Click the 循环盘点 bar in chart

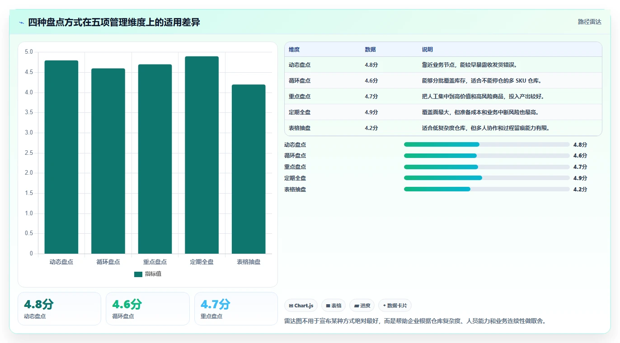(108, 161)
